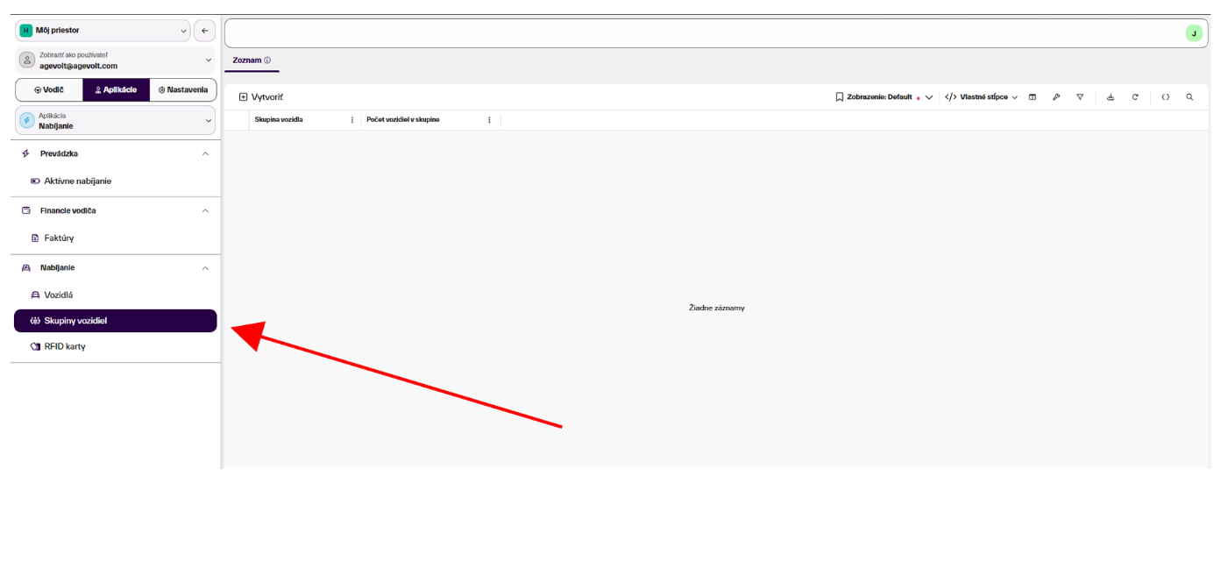Expand the Môj priestor workspace dropdown
The image size is (1214, 575).
coord(103,31)
